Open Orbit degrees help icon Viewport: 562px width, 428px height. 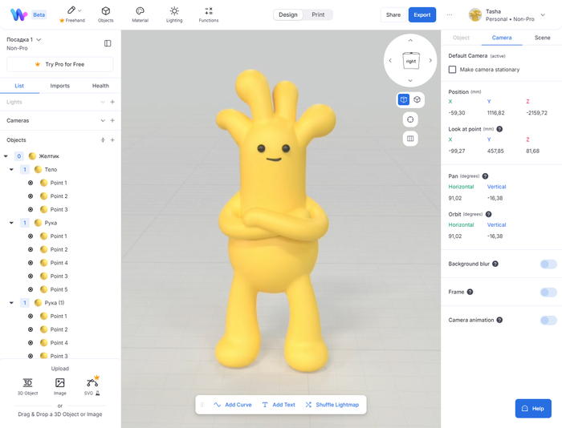(x=488, y=214)
